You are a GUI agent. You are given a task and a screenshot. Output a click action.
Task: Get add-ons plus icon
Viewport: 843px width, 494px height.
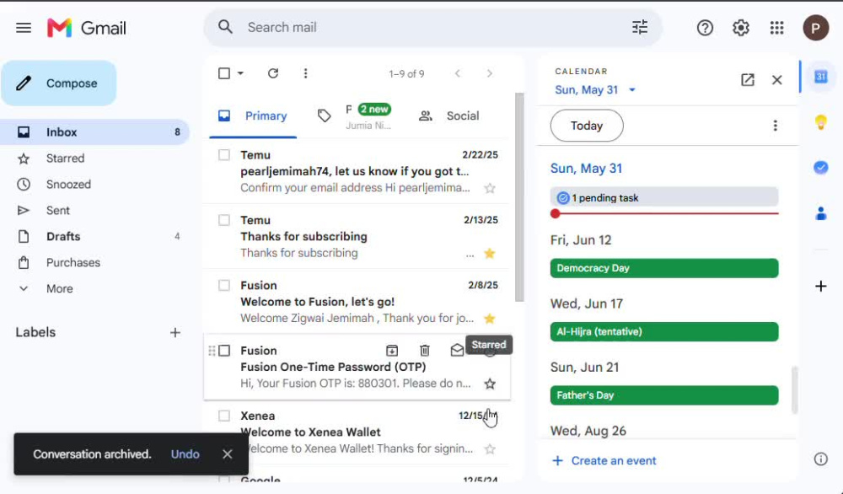pos(820,286)
